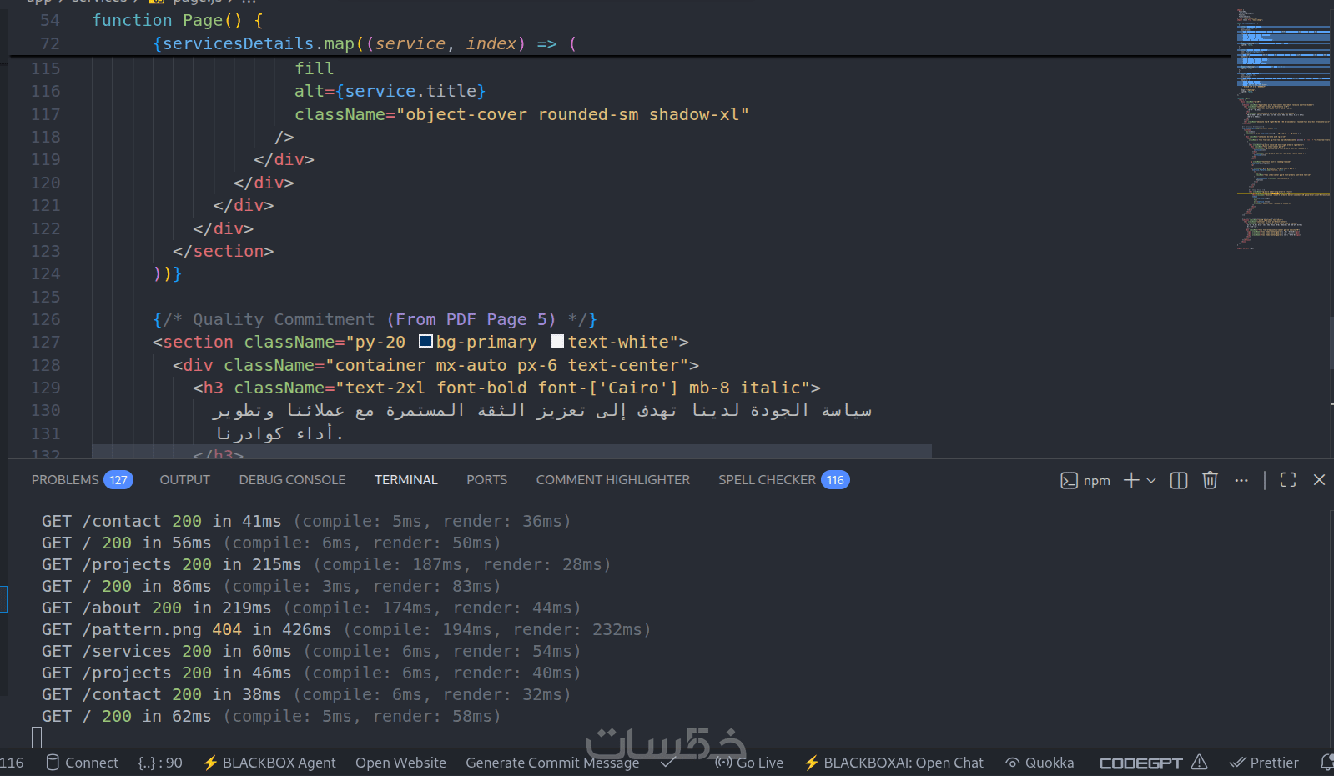Click the code minimap overview

pyautogui.click(x=1282, y=129)
